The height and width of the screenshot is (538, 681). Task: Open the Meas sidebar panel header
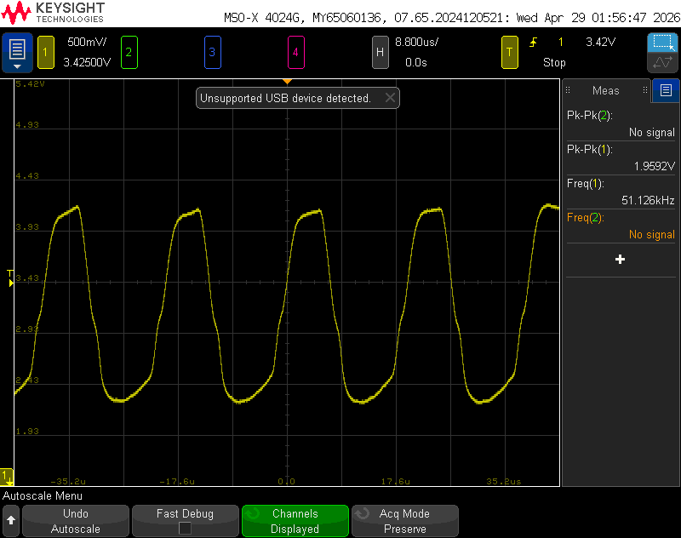tap(606, 90)
